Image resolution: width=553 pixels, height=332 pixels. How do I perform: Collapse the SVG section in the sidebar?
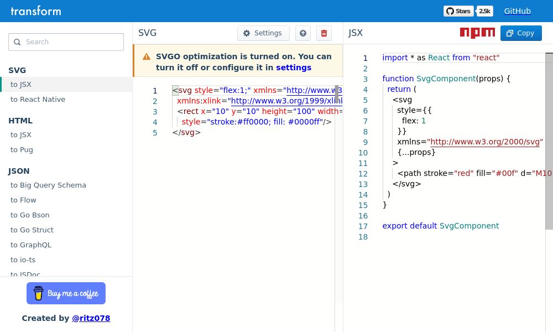point(17,70)
